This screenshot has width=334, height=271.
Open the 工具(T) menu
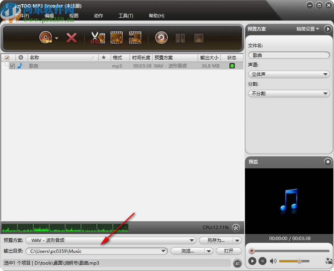tap(126, 16)
